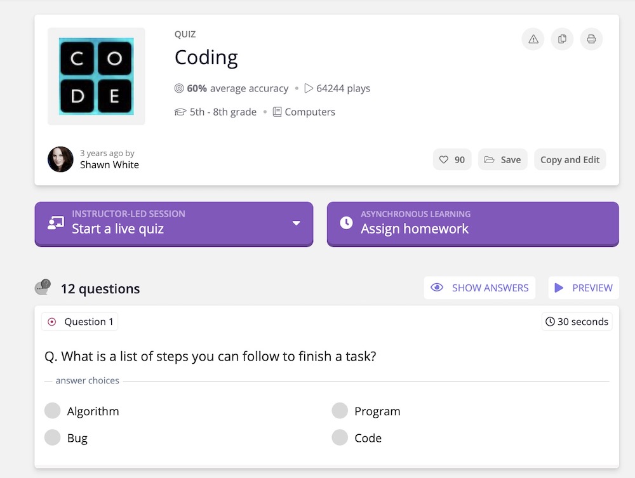
Task: Save quiz using the folder Save button
Action: 503,160
